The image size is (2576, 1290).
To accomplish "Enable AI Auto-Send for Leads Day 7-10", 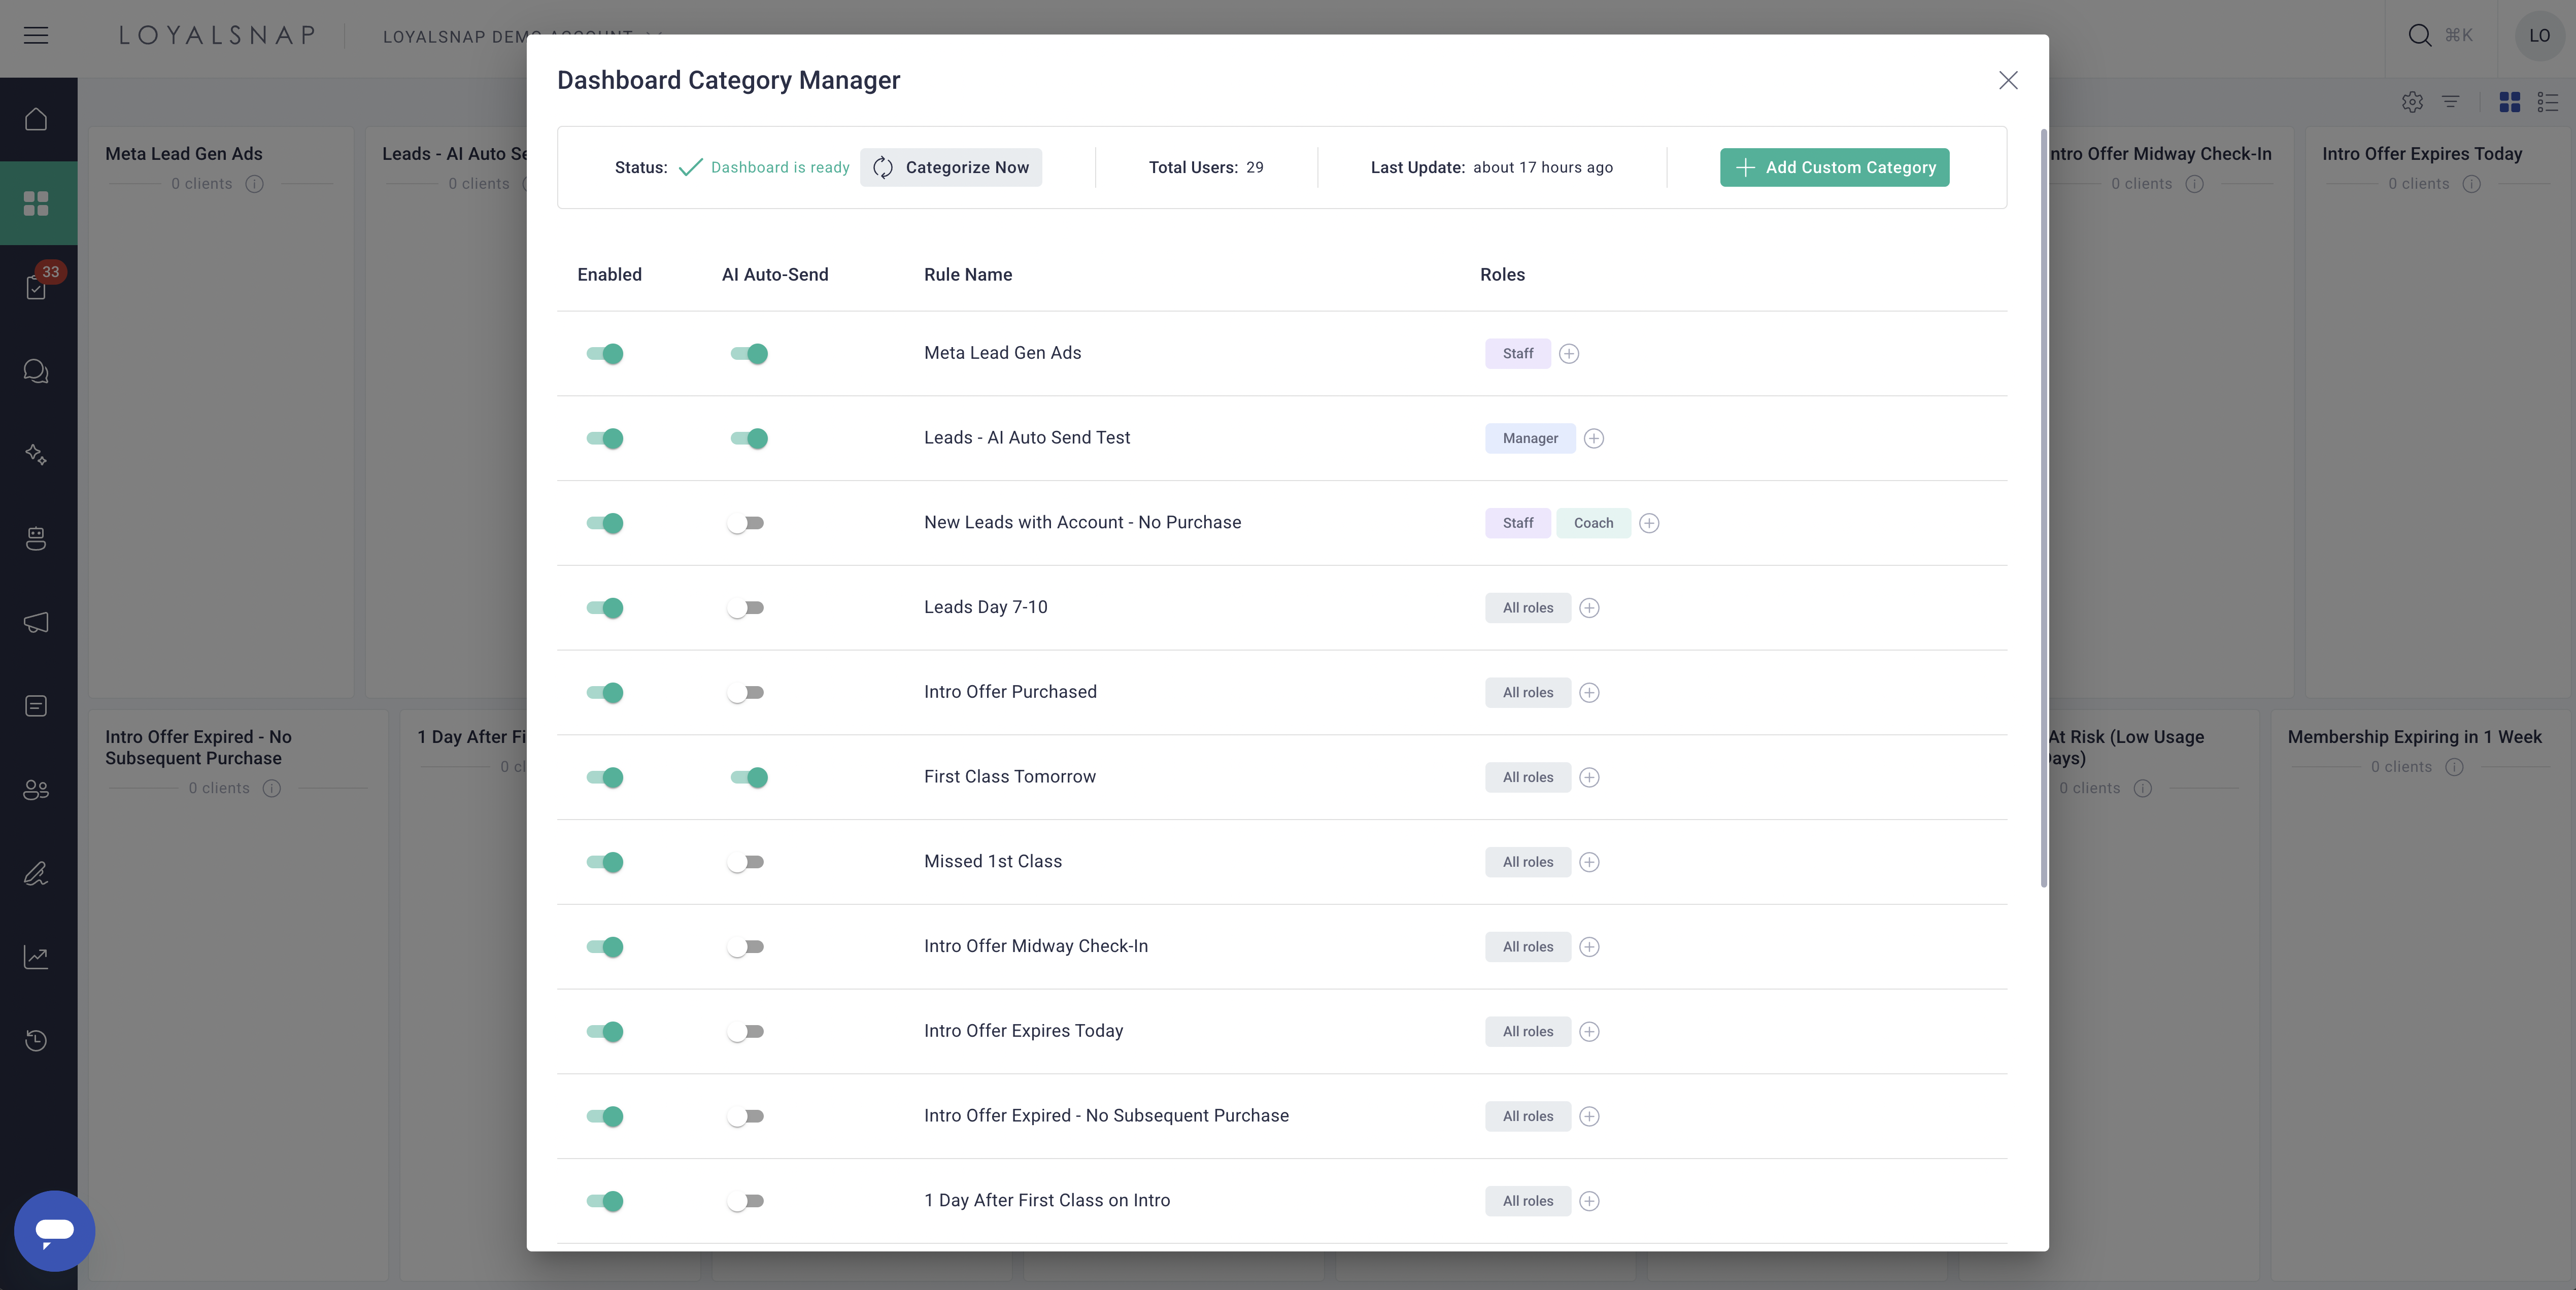I will click(746, 608).
